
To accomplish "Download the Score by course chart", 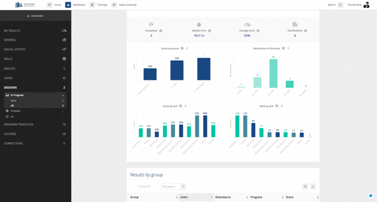I will point(187,48).
